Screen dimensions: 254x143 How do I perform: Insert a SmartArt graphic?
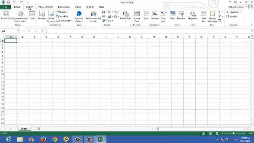[62, 16]
